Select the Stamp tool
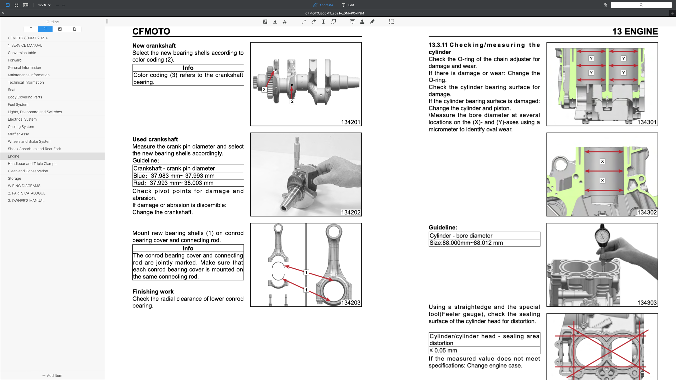676x380 pixels. [362, 22]
